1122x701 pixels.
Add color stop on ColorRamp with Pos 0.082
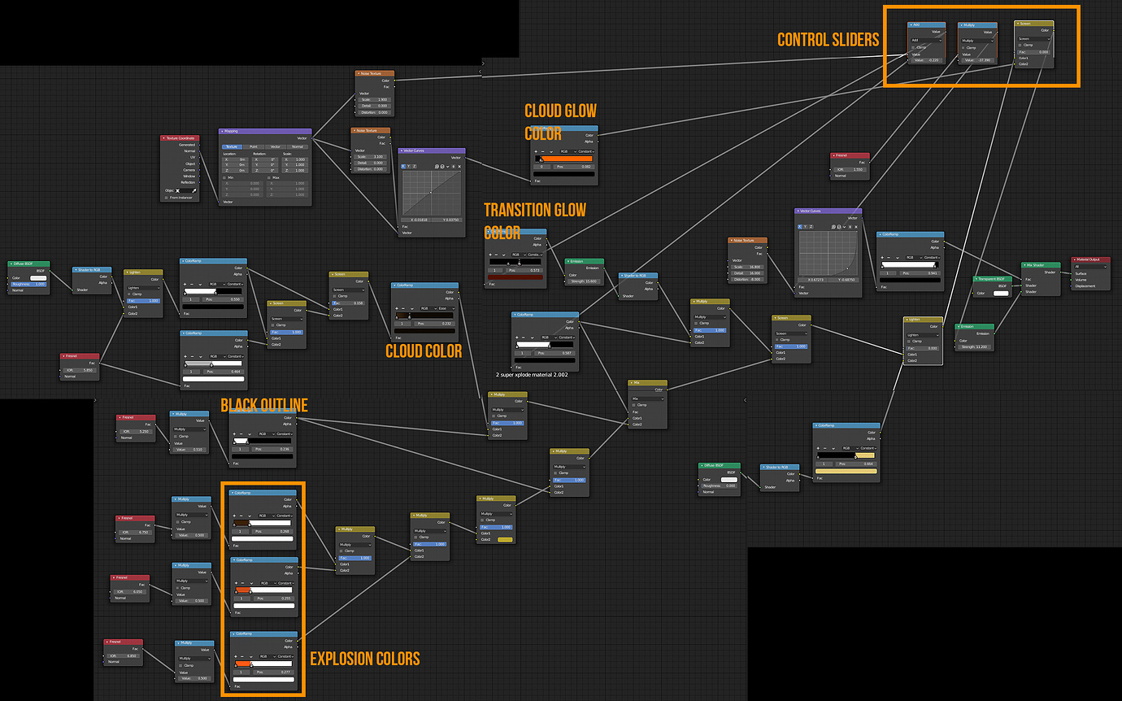536,151
